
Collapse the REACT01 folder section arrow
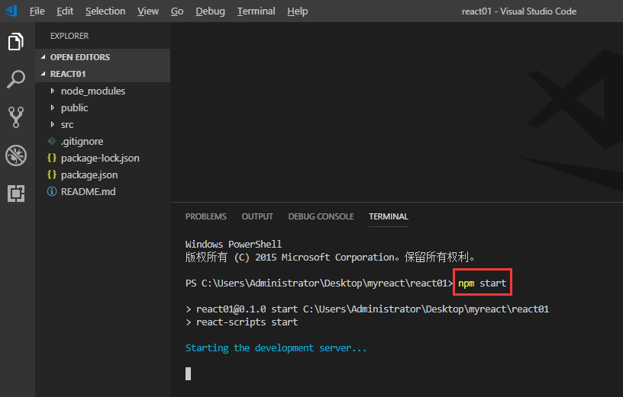tap(44, 74)
